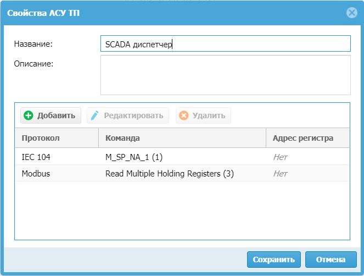The height and width of the screenshot is (276, 364).
Task: Click register address cell for IEC 104
Action: tap(281, 157)
